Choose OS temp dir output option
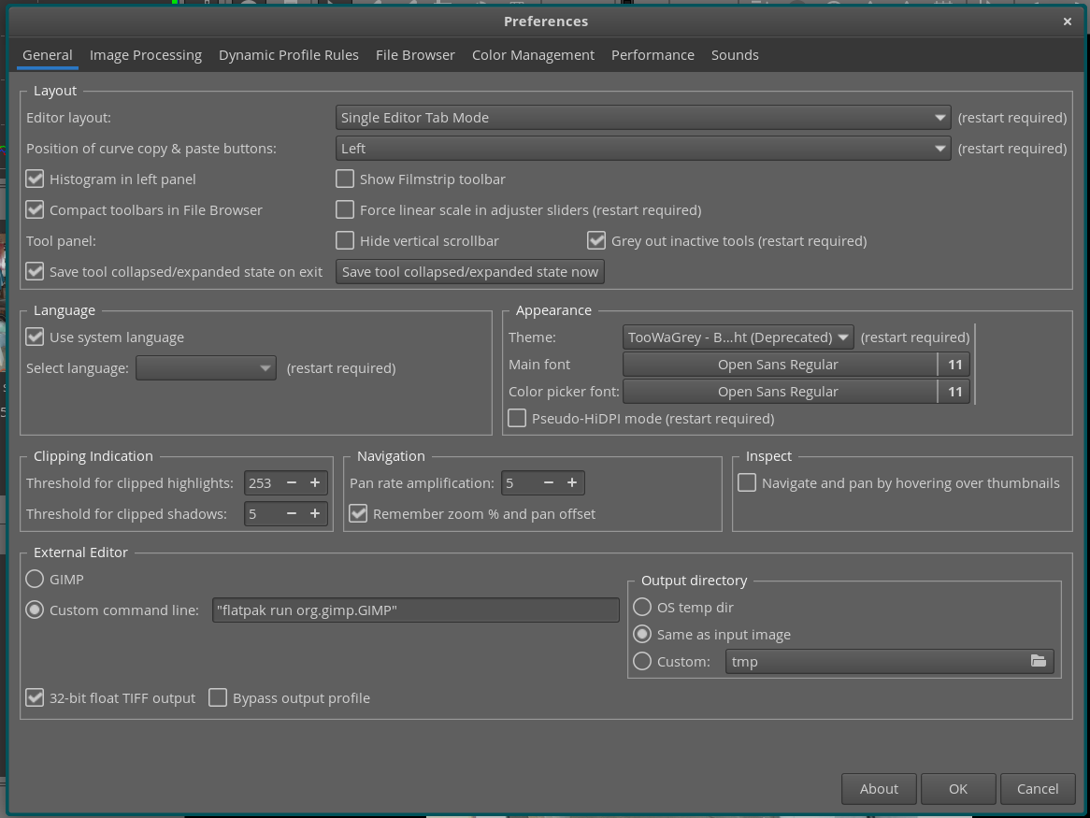 [642, 608]
